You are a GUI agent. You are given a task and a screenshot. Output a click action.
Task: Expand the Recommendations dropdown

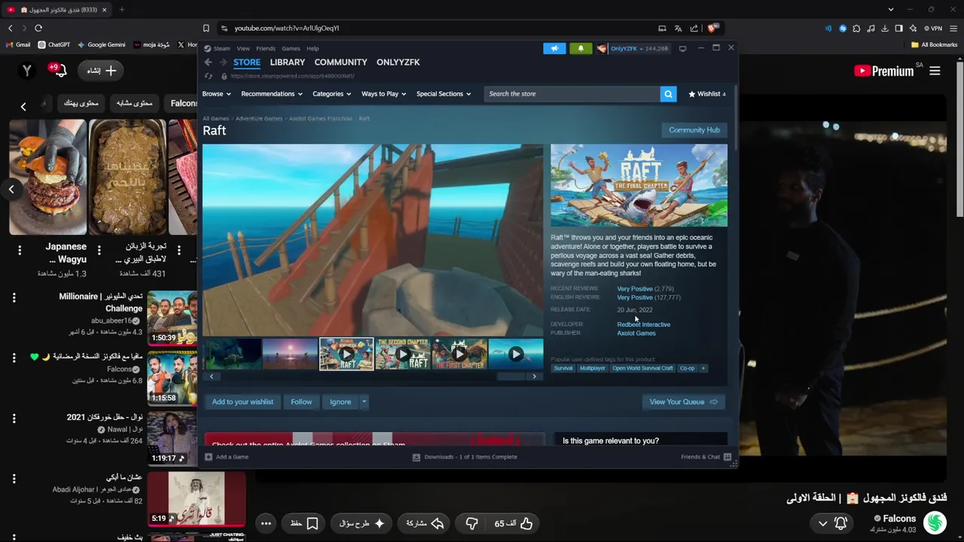(272, 94)
